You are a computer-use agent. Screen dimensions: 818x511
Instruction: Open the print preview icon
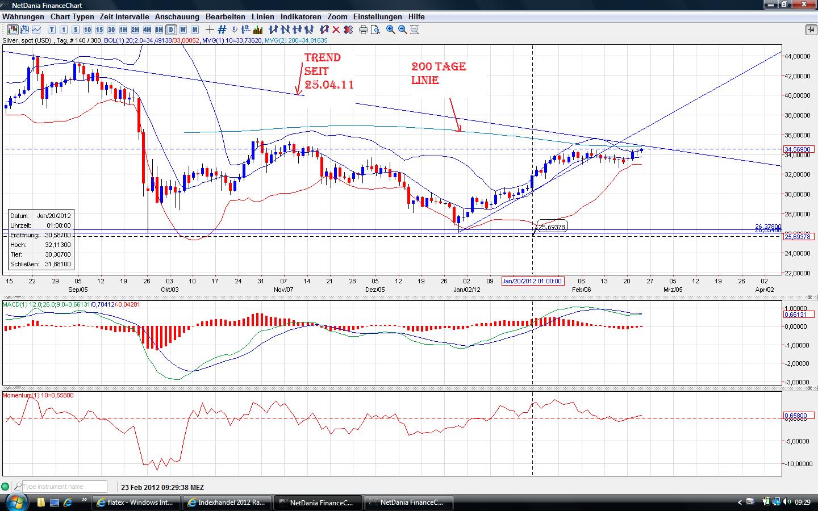click(375, 30)
